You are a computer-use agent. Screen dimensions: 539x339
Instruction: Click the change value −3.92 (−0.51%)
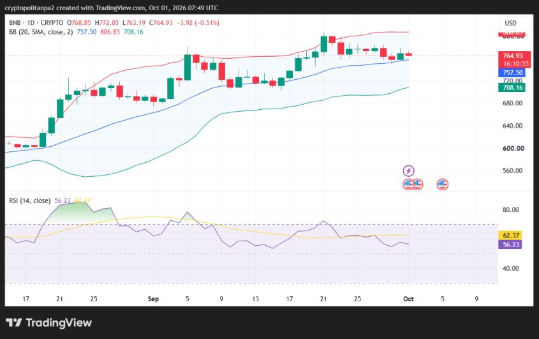point(198,23)
